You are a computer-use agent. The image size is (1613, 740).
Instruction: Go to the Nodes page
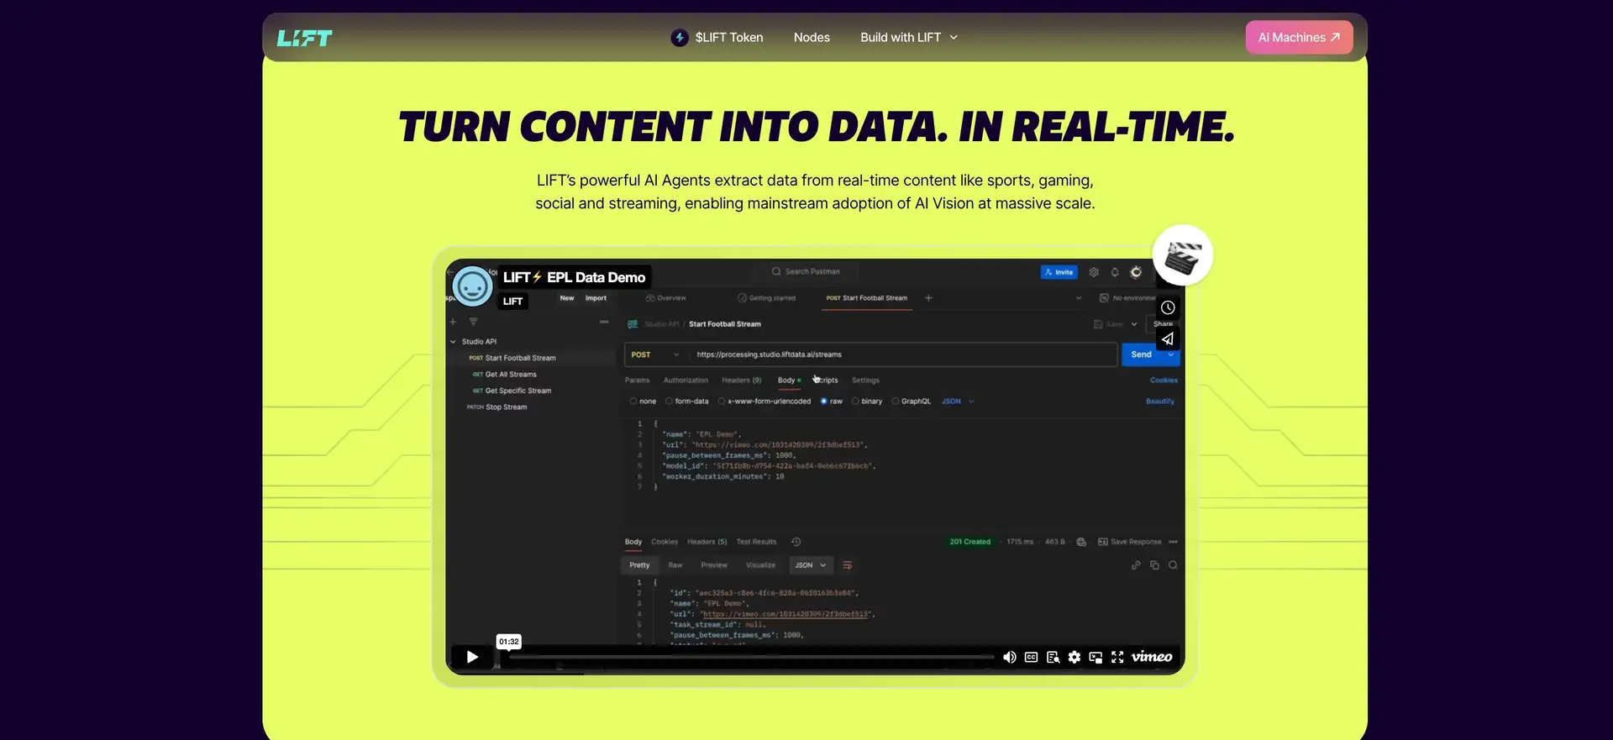click(x=812, y=38)
